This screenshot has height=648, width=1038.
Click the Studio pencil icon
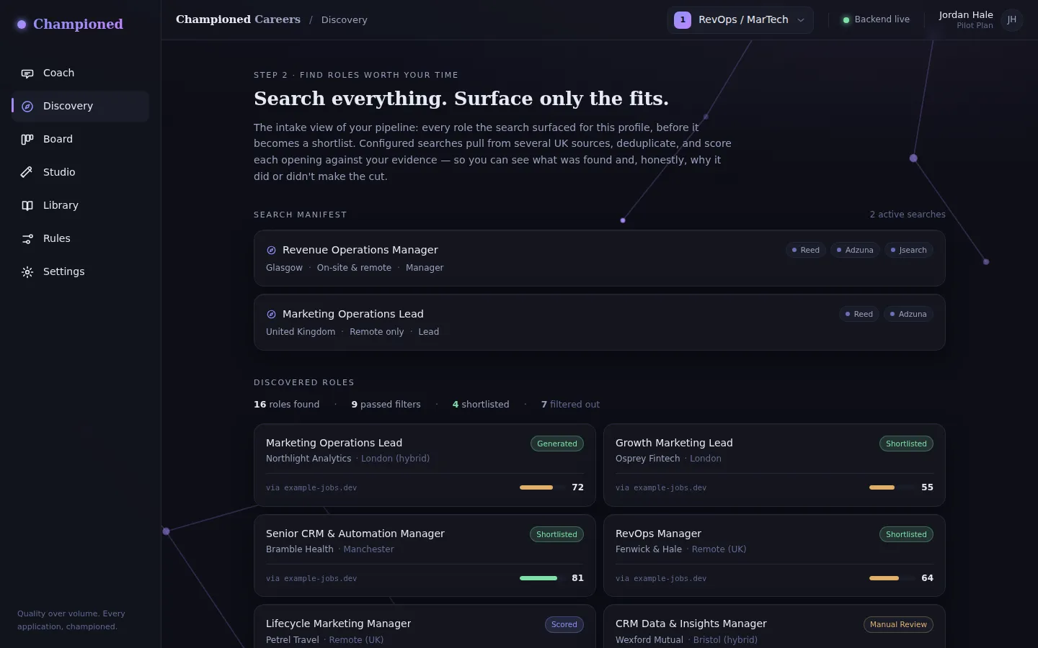(27, 173)
